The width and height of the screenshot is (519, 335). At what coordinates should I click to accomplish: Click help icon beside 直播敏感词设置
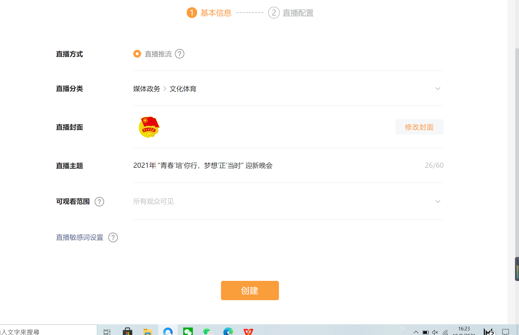(x=113, y=237)
